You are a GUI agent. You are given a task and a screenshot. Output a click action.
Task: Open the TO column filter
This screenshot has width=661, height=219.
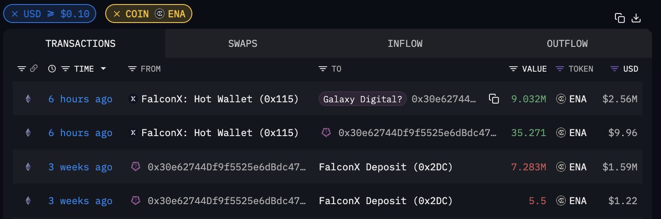point(323,69)
